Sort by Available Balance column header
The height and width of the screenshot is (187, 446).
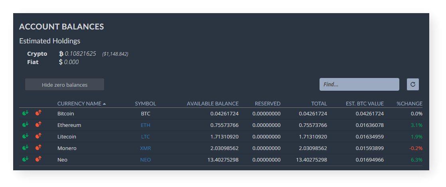(212, 104)
